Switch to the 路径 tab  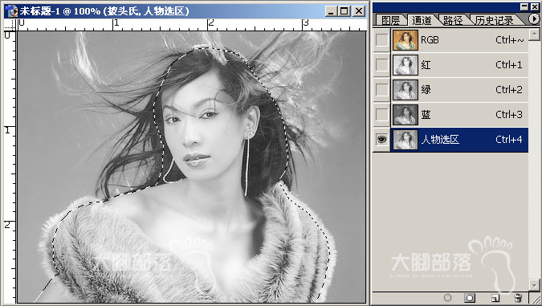click(x=453, y=20)
